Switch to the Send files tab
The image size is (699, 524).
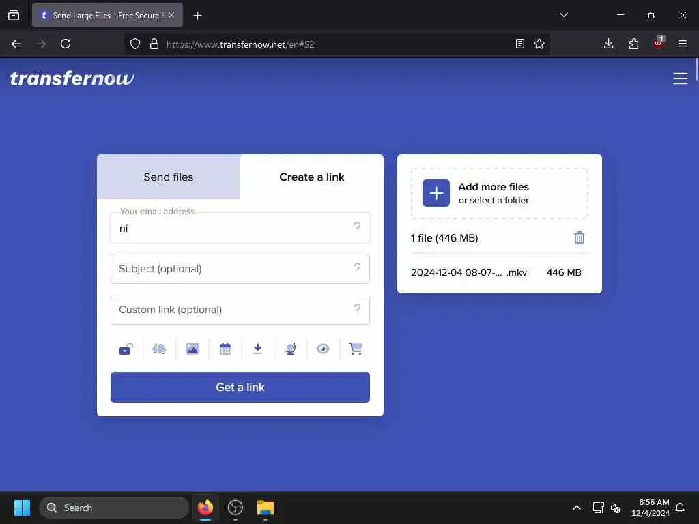169,177
